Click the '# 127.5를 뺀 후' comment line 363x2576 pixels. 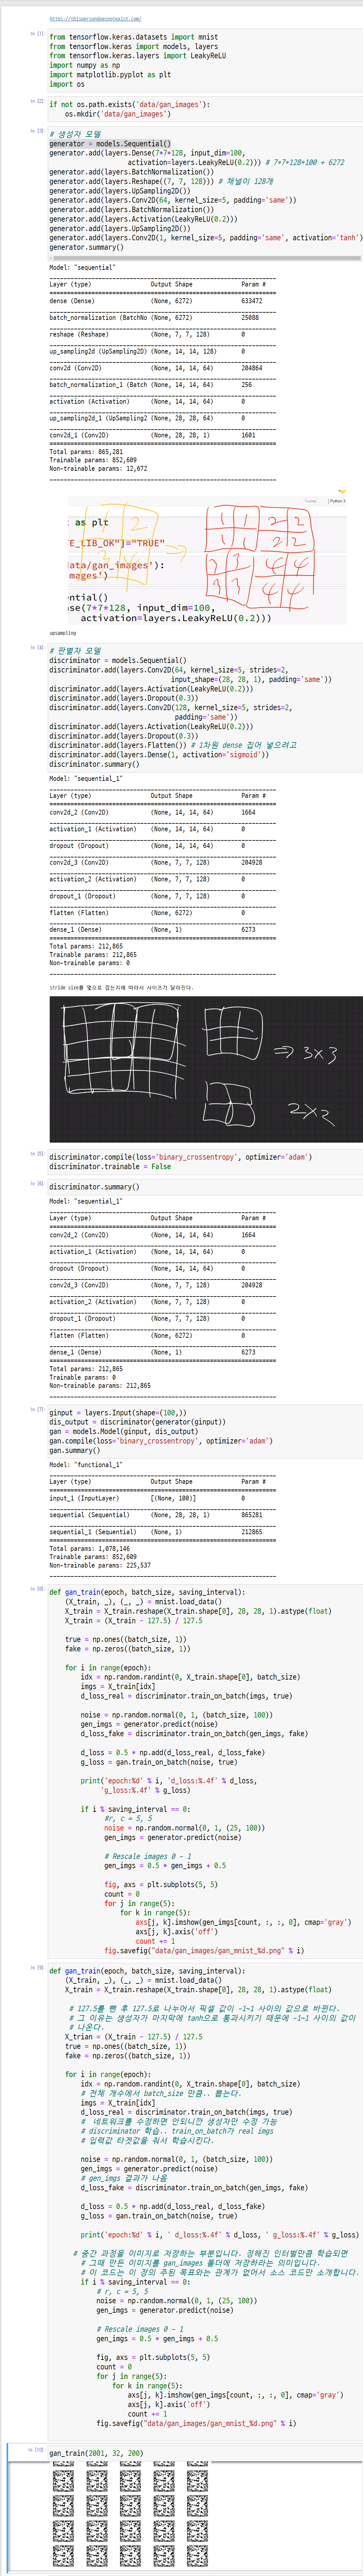(x=205, y=2008)
